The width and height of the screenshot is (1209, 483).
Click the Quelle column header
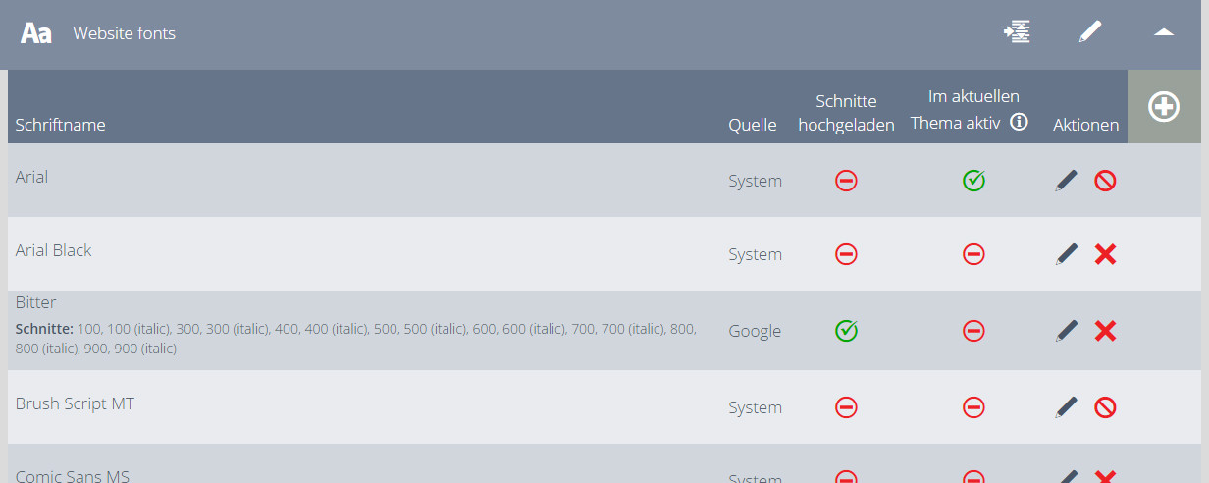pos(753,125)
